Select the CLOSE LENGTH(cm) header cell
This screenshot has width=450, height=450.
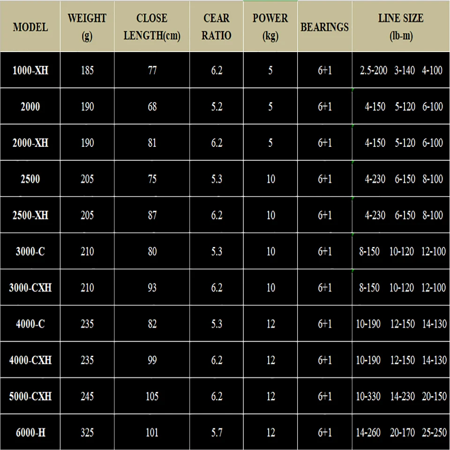click(x=152, y=27)
